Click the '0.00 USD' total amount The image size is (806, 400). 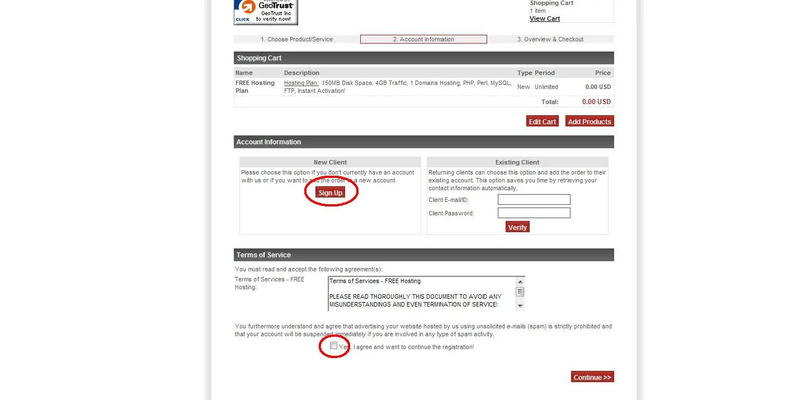pyautogui.click(x=596, y=102)
